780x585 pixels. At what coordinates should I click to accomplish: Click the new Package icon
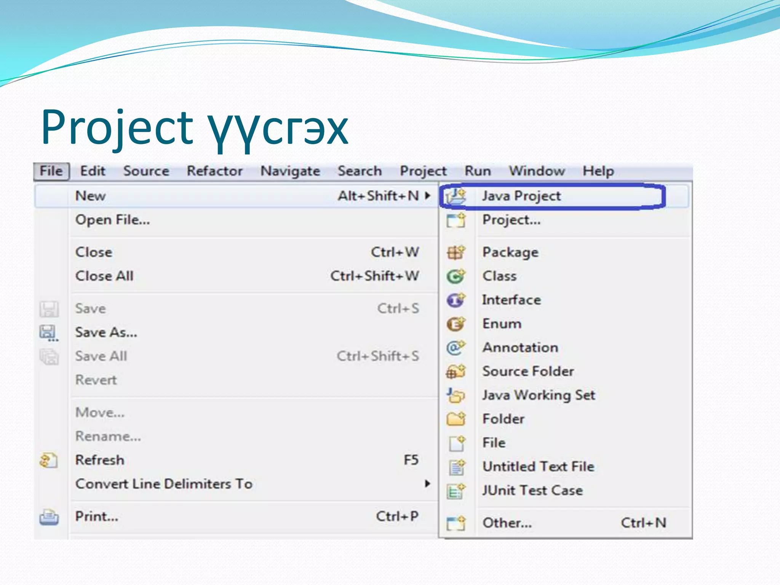tap(456, 252)
